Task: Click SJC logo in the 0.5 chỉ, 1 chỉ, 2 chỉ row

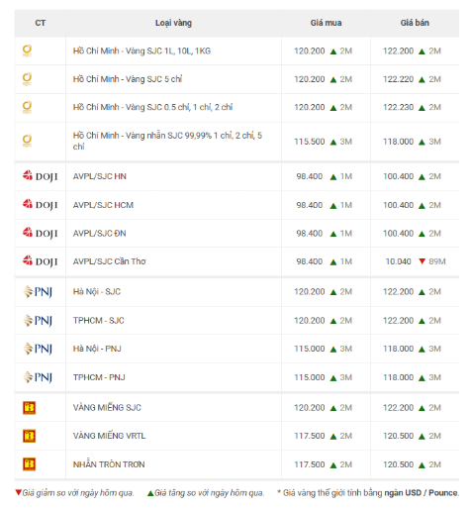Action: click(27, 107)
